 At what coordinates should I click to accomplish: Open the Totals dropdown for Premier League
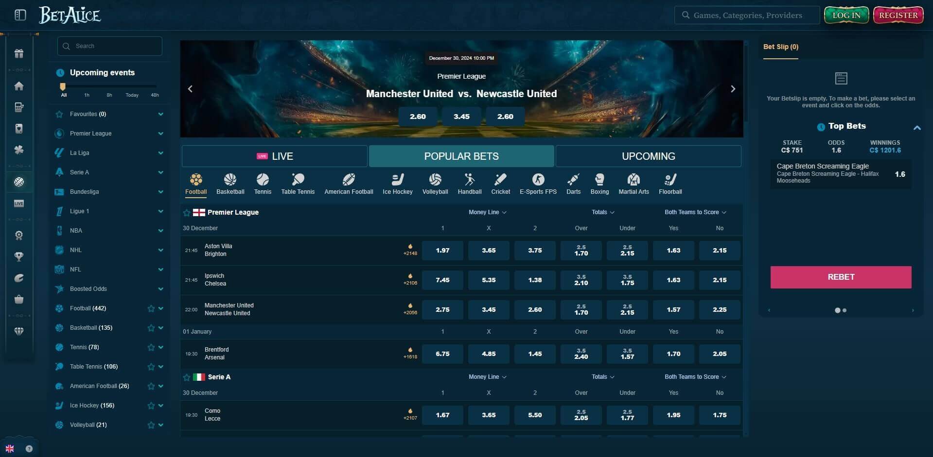click(x=602, y=212)
